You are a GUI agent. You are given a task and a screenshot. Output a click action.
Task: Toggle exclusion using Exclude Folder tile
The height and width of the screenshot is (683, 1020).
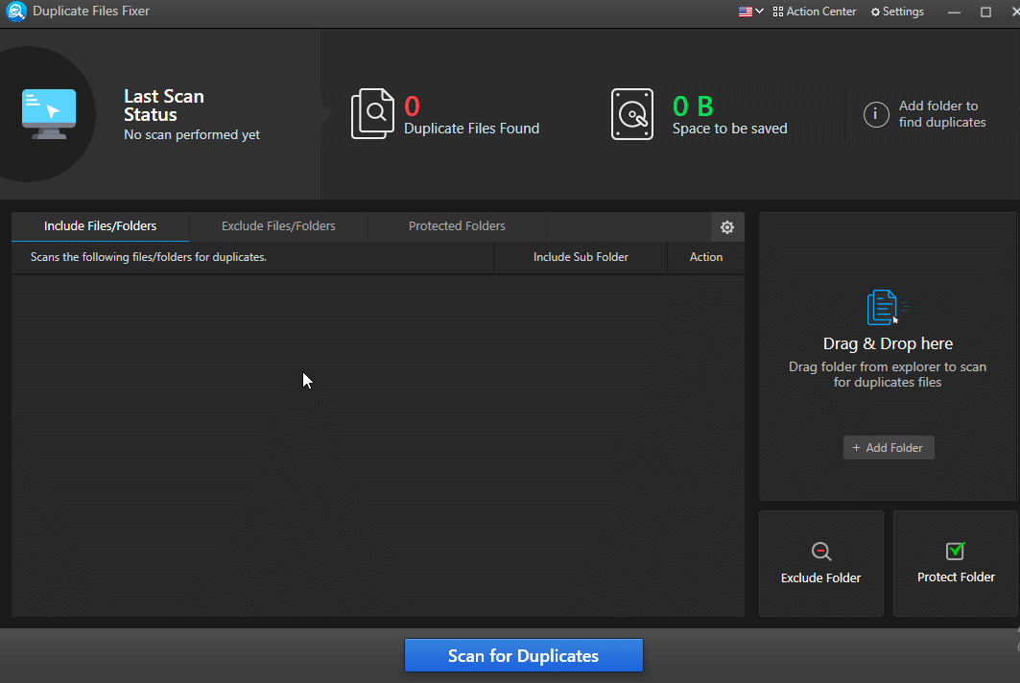pos(820,564)
